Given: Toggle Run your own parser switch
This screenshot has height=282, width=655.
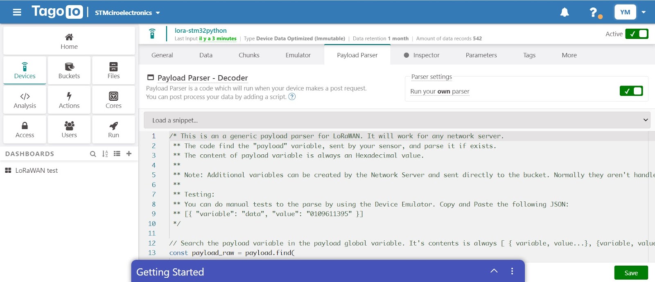Looking at the screenshot, I should [x=631, y=91].
